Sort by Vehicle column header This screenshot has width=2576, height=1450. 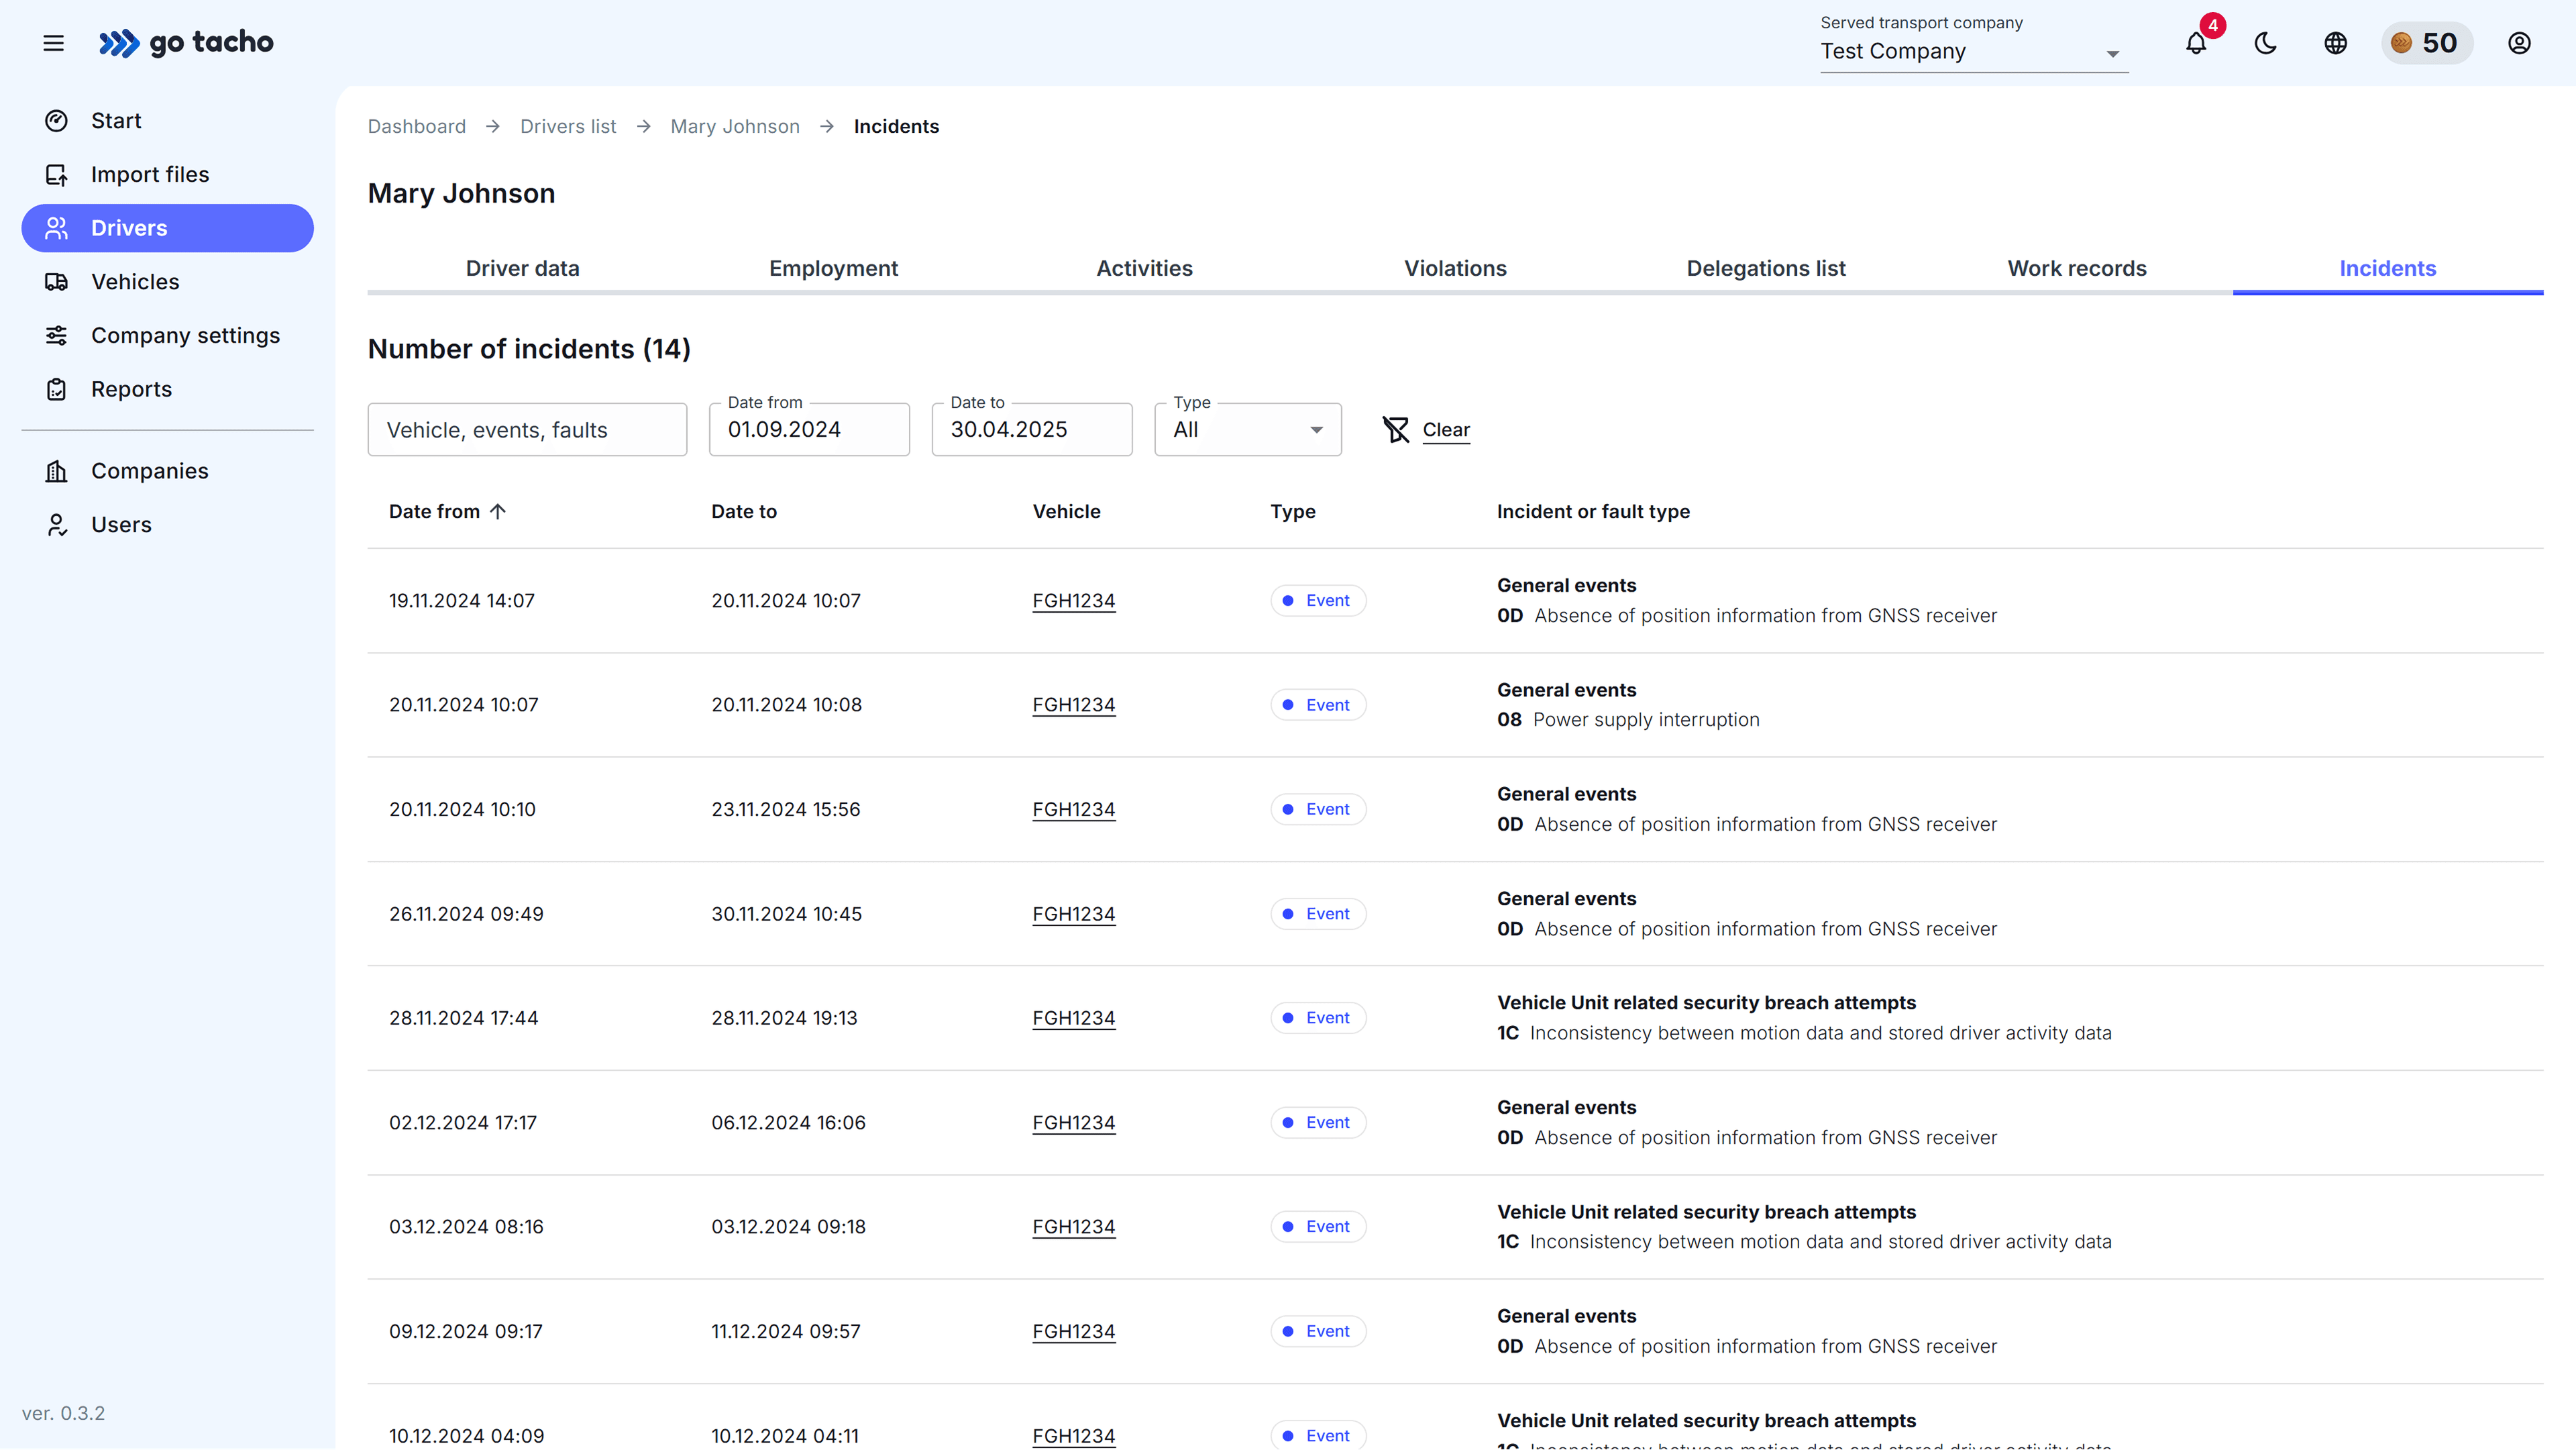pos(1066,511)
